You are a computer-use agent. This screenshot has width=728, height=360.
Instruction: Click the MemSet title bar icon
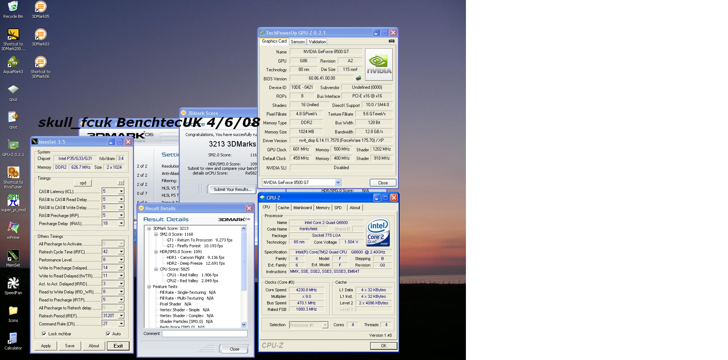click(x=35, y=142)
